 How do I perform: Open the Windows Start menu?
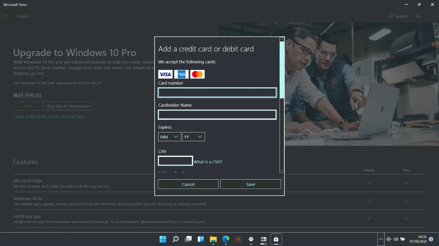[x=163, y=239]
